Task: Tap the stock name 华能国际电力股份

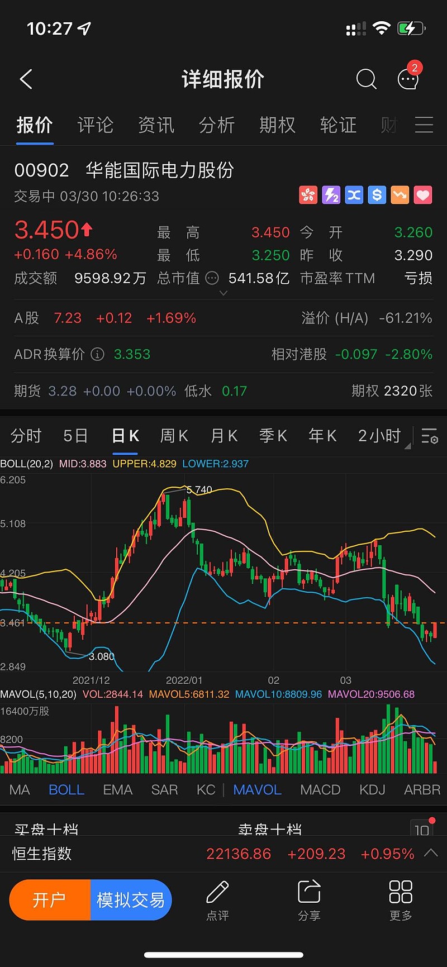Action: [160, 170]
